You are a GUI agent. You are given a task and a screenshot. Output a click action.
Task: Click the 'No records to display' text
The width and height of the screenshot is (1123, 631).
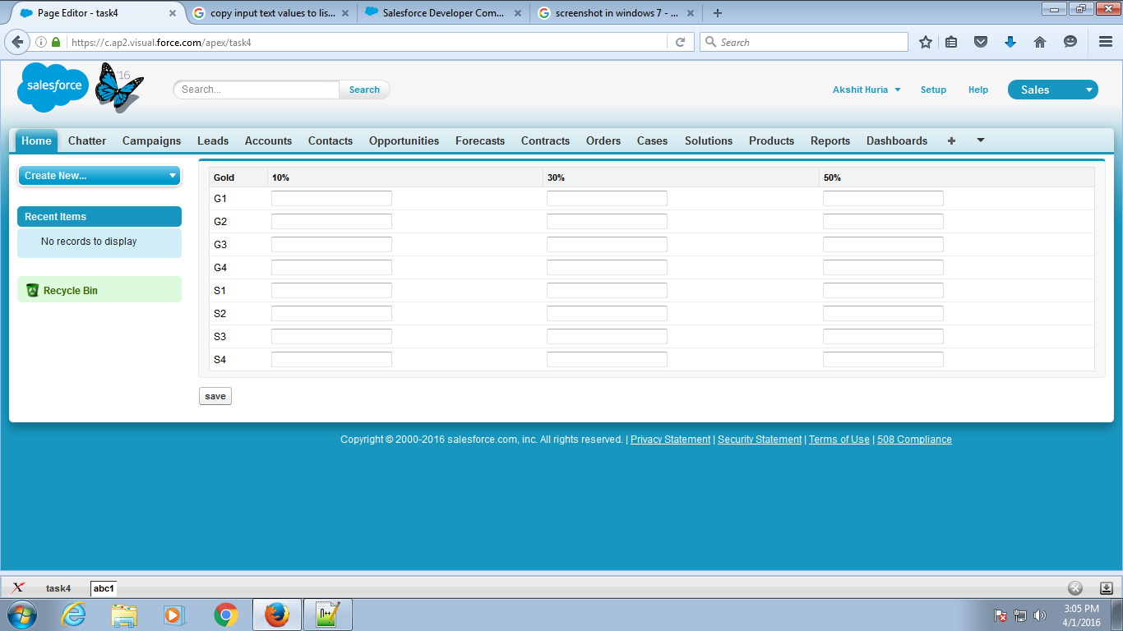click(x=89, y=242)
